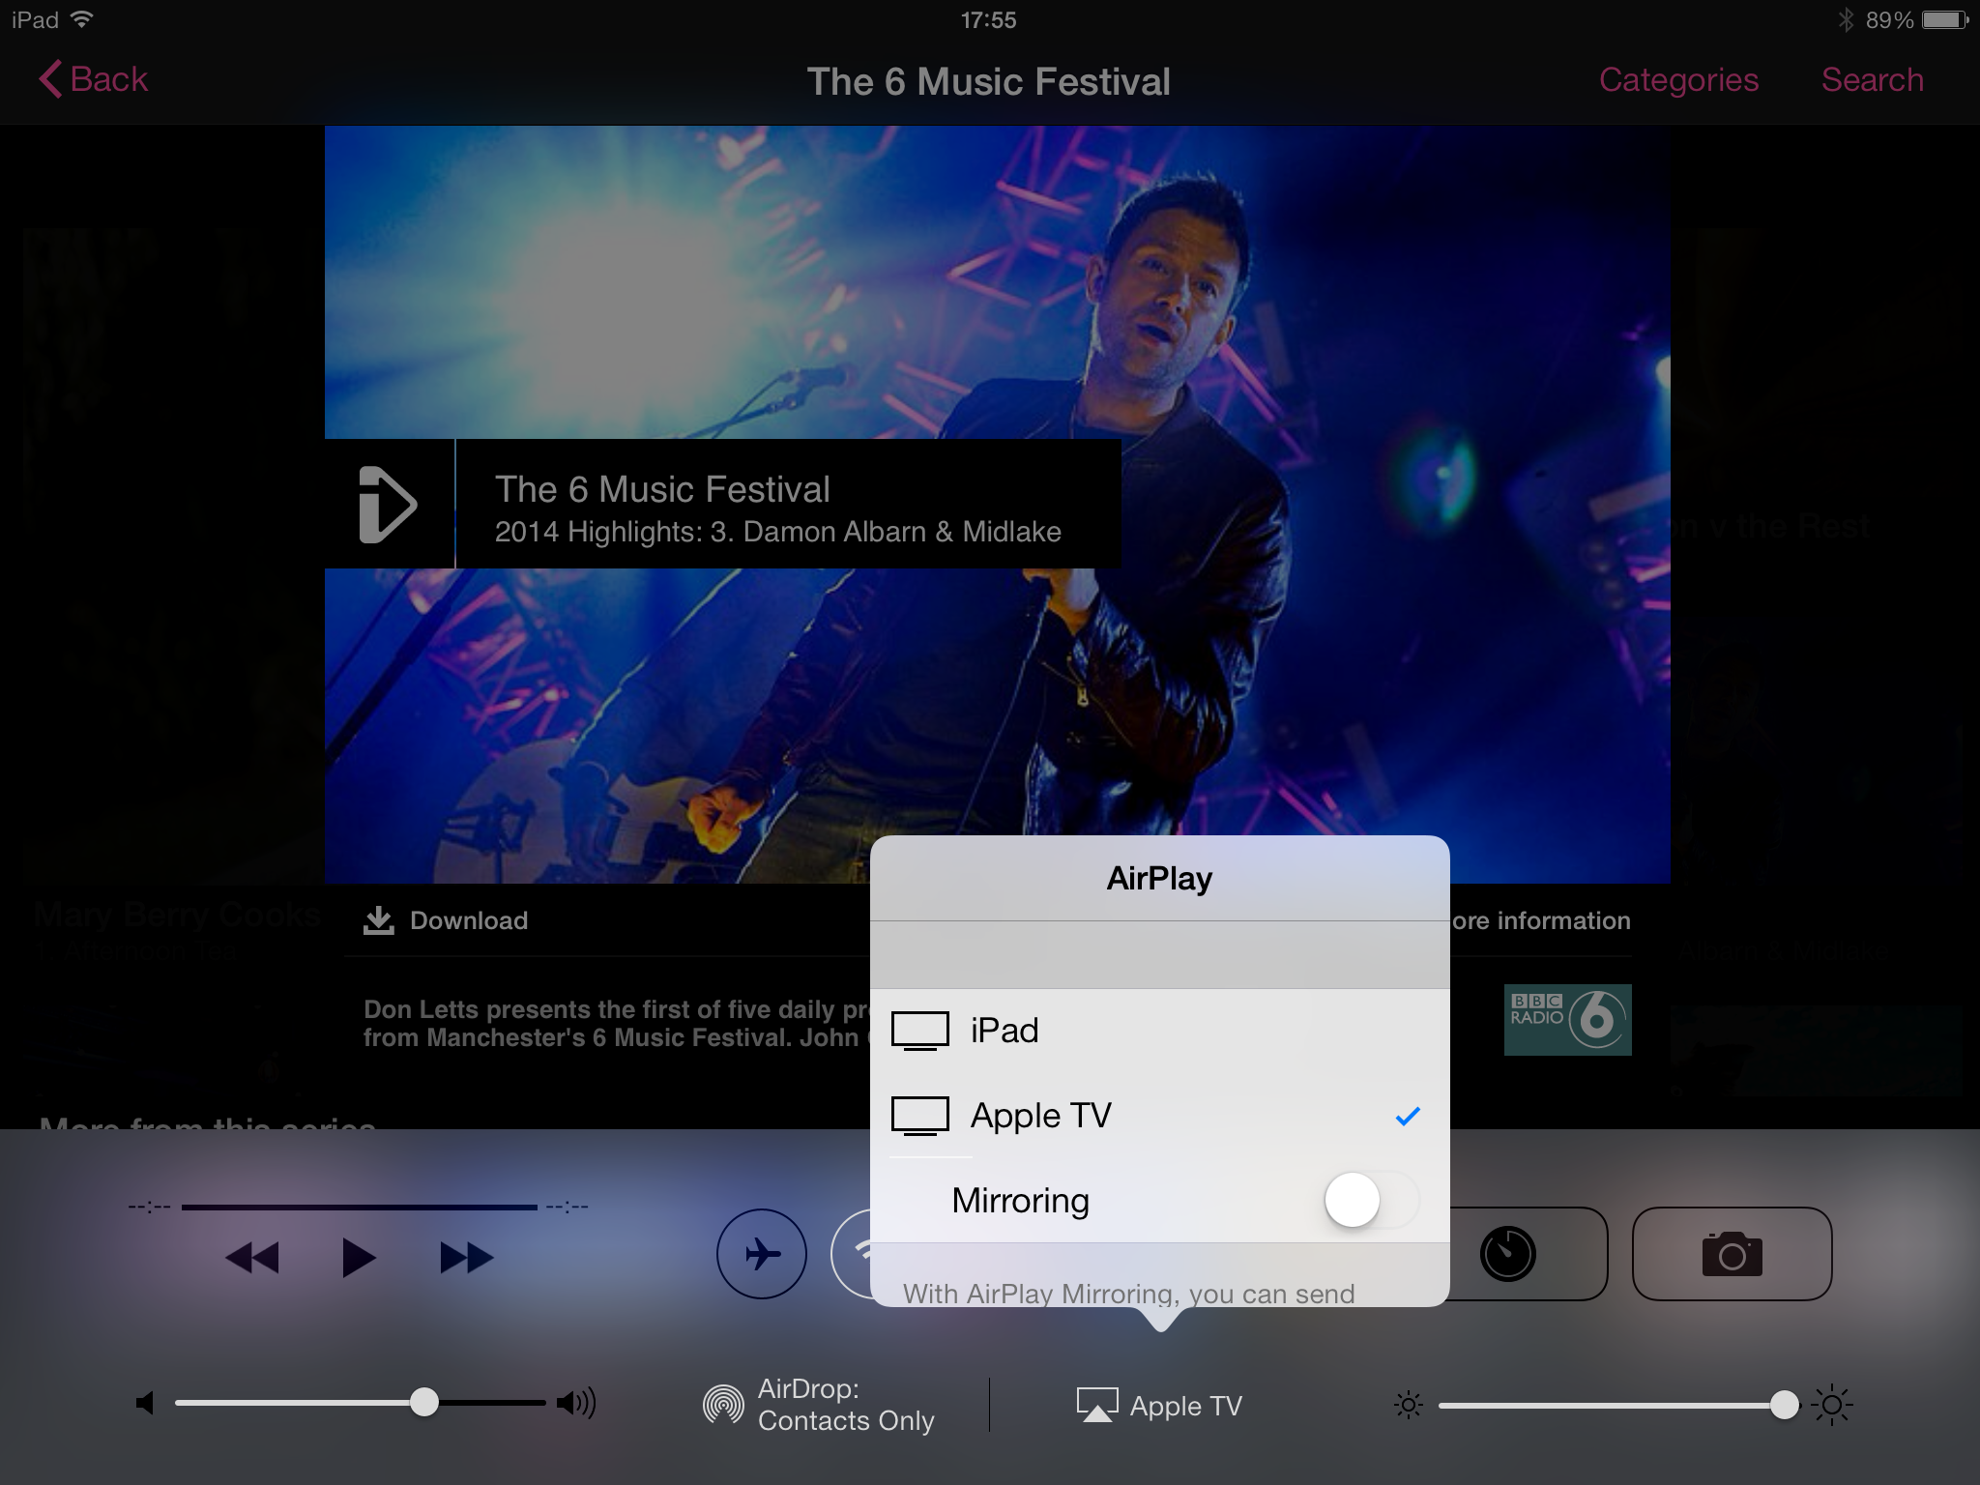Image resolution: width=1980 pixels, height=1485 pixels.
Task: Open the Apple TV AirPlay menu
Action: coord(1159,1406)
